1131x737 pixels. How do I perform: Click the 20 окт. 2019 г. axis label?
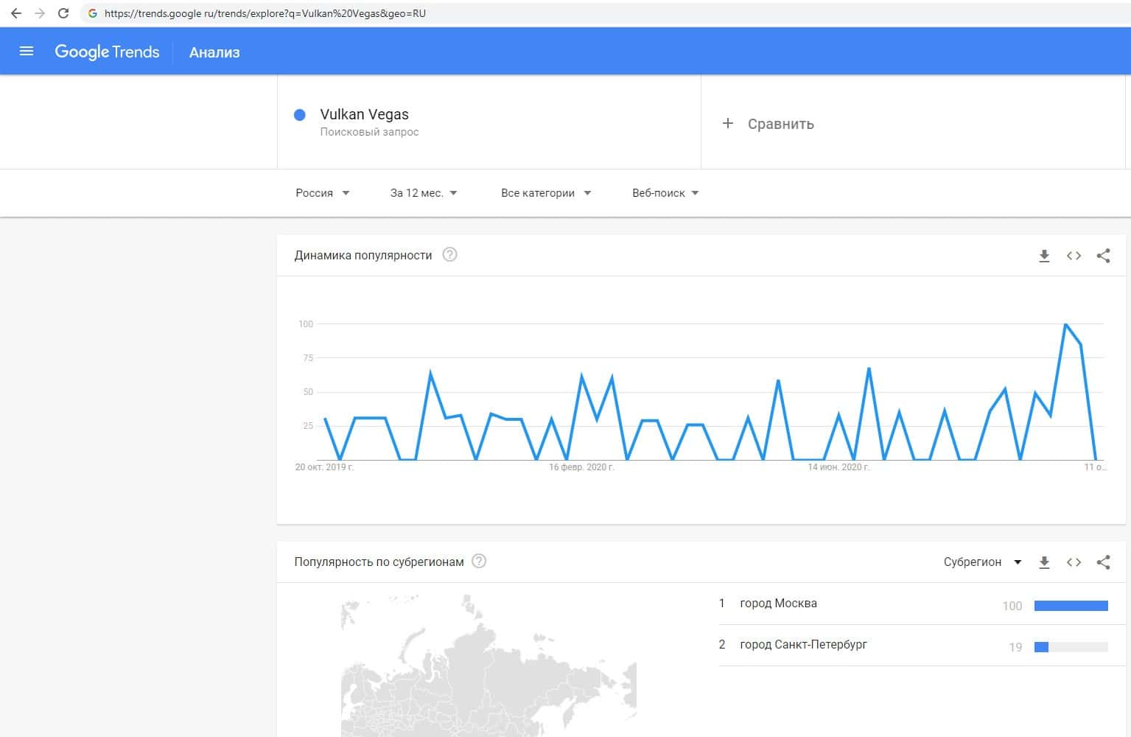(x=324, y=467)
